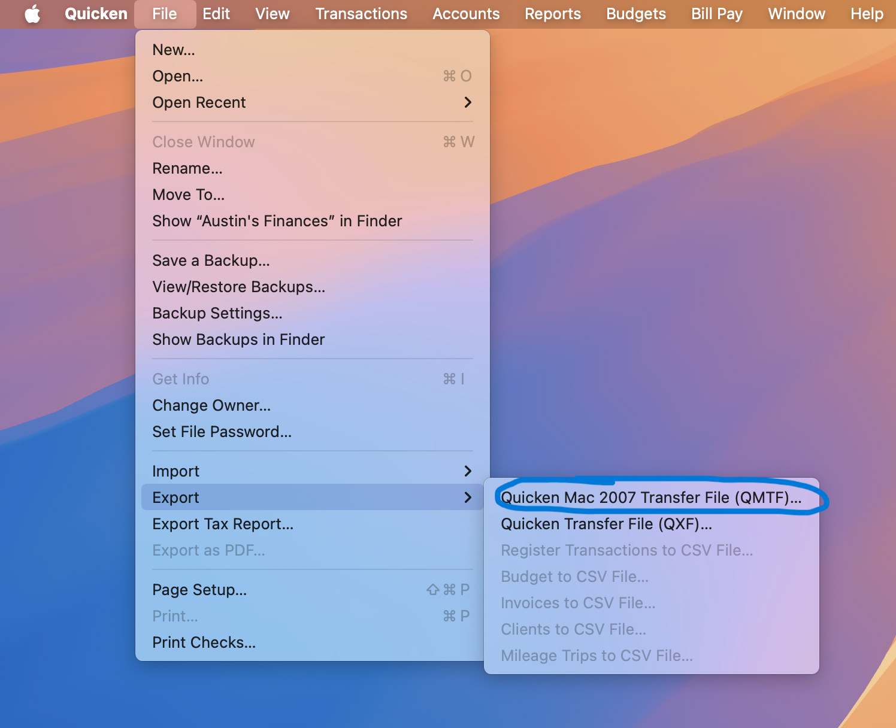The height and width of the screenshot is (728, 896).
Task: Choose Save a Backup...
Action: click(312, 260)
